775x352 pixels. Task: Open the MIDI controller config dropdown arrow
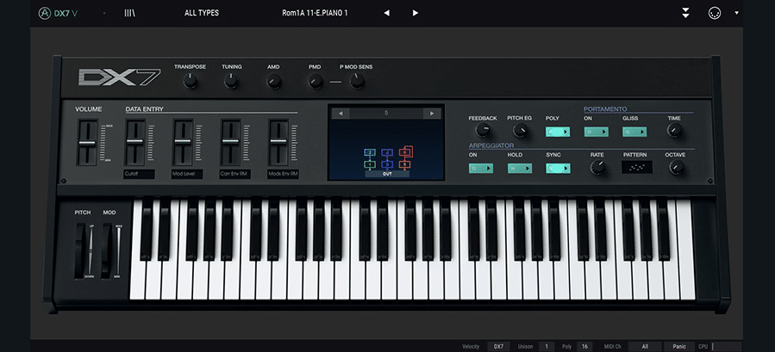tap(736, 13)
